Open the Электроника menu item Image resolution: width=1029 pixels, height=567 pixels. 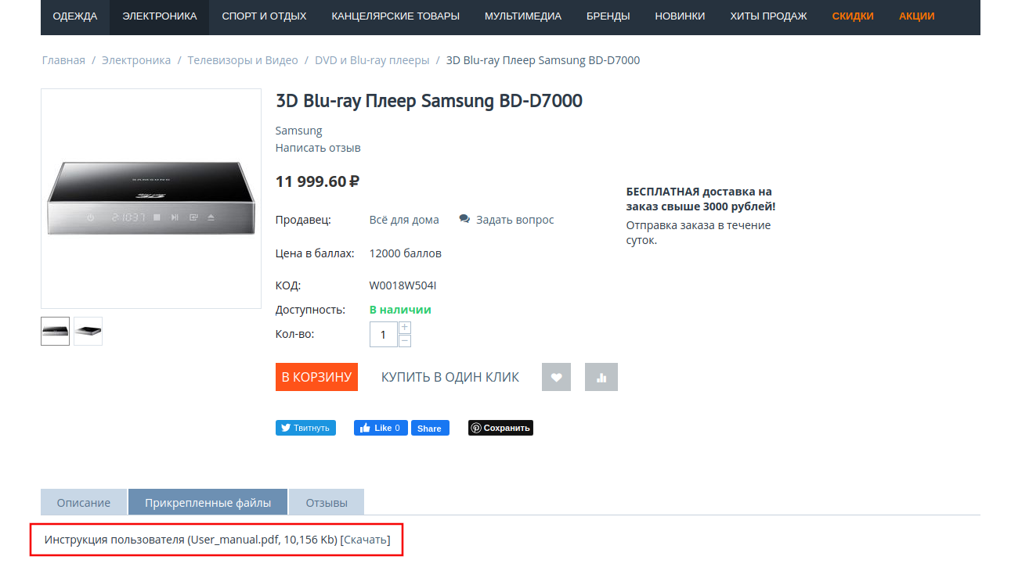[160, 16]
